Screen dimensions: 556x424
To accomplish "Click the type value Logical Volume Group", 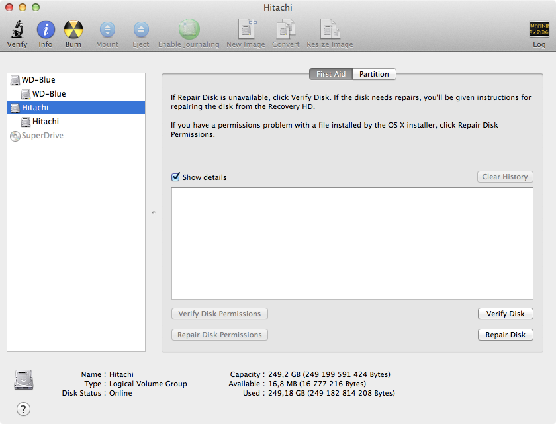I will tap(148, 384).
